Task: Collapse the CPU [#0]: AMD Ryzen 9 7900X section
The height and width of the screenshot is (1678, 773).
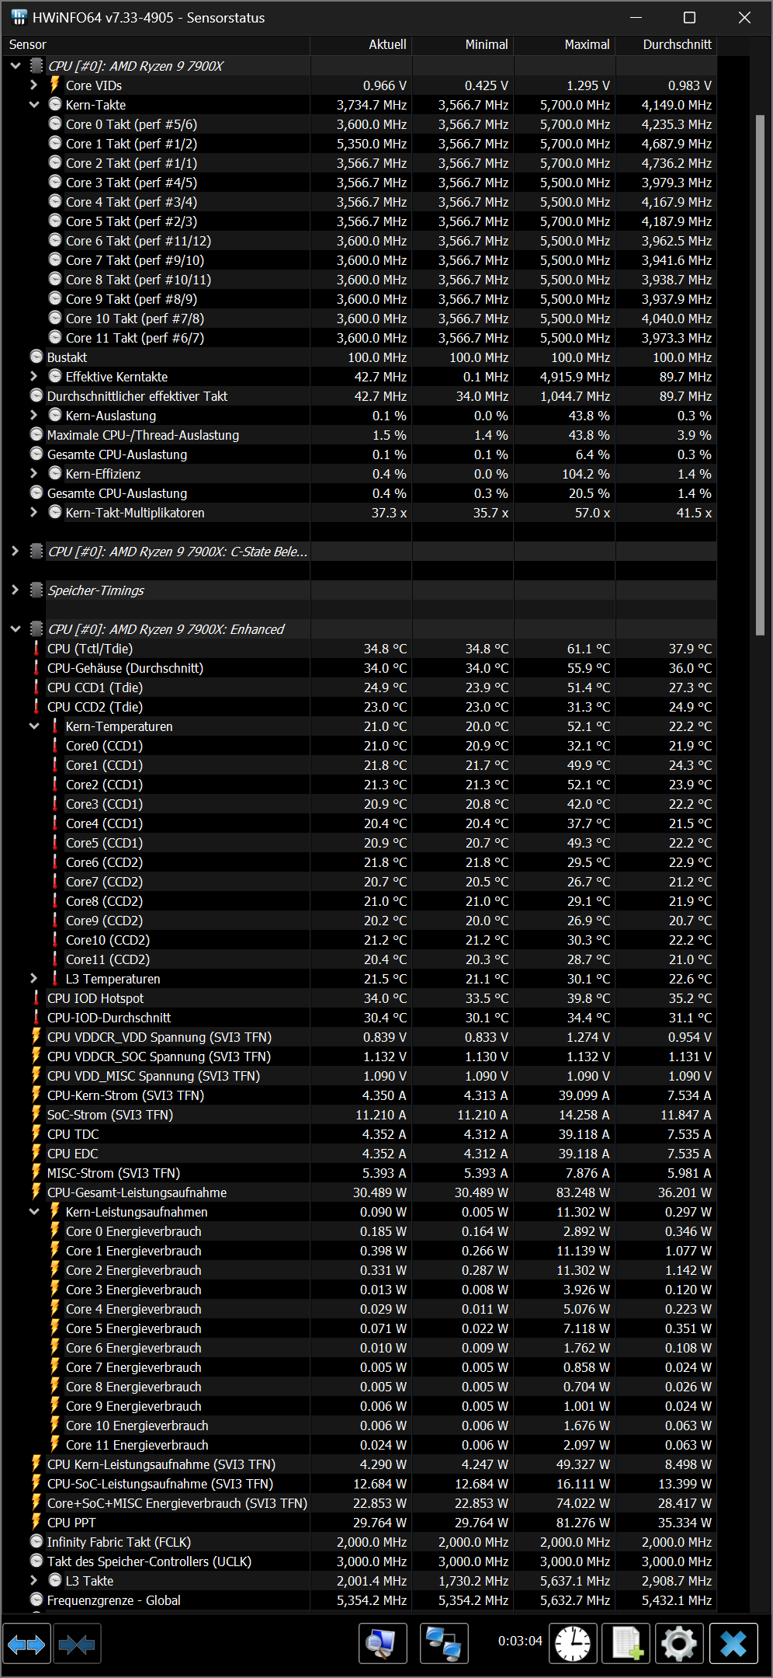Action: coord(16,66)
